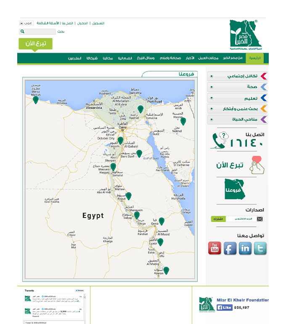The width and height of the screenshot is (286, 324).
Task: Open the LinkedIn social icon
Action: point(245,248)
